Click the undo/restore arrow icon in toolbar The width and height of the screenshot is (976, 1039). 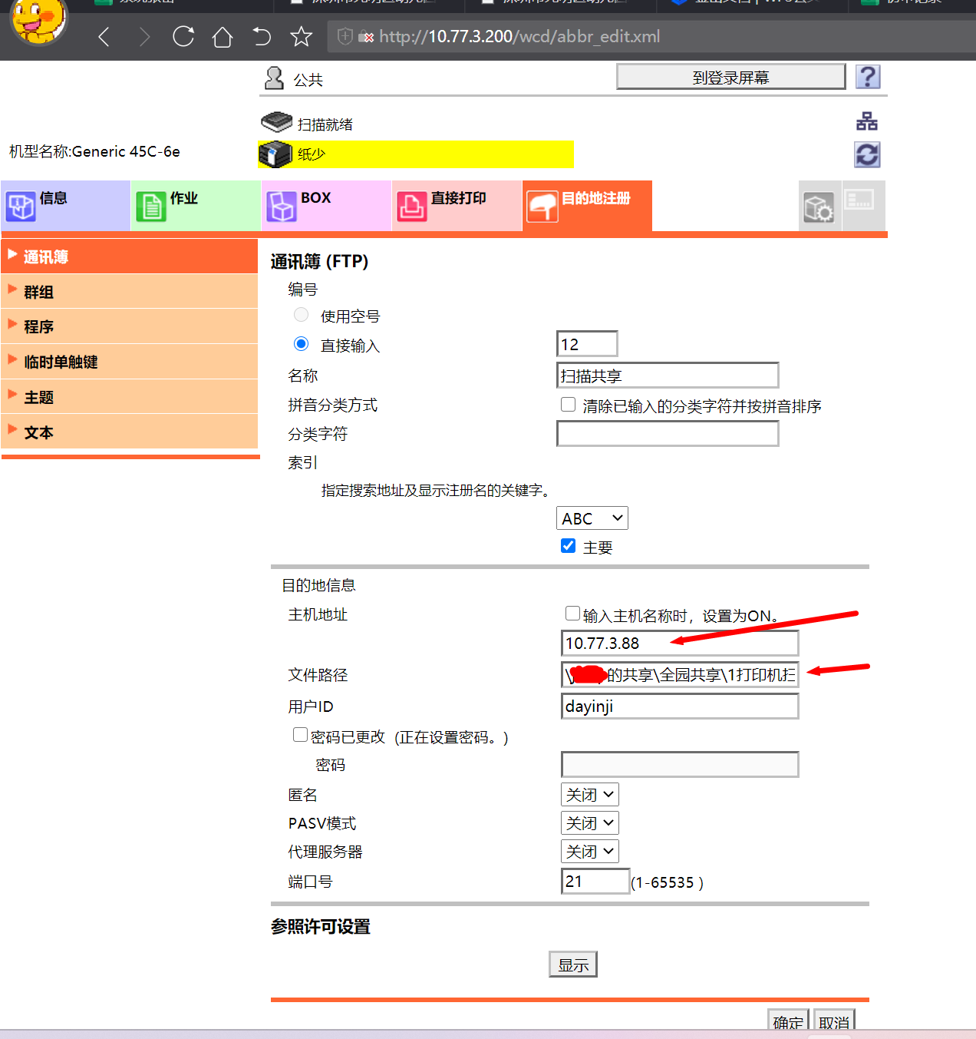click(262, 36)
